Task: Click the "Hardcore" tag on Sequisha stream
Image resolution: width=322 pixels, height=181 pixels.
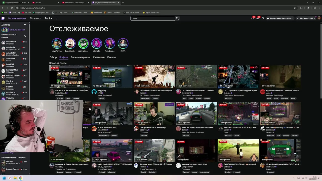Action: pos(271,135)
